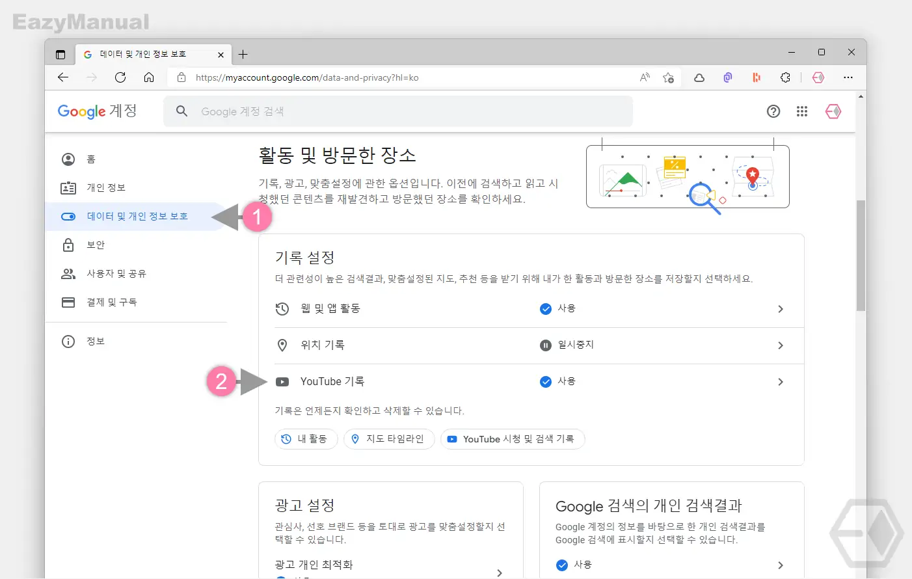The width and height of the screenshot is (912, 579).
Task: Close the 데이터 및 개인 정보 보호 tab
Action: click(x=221, y=55)
